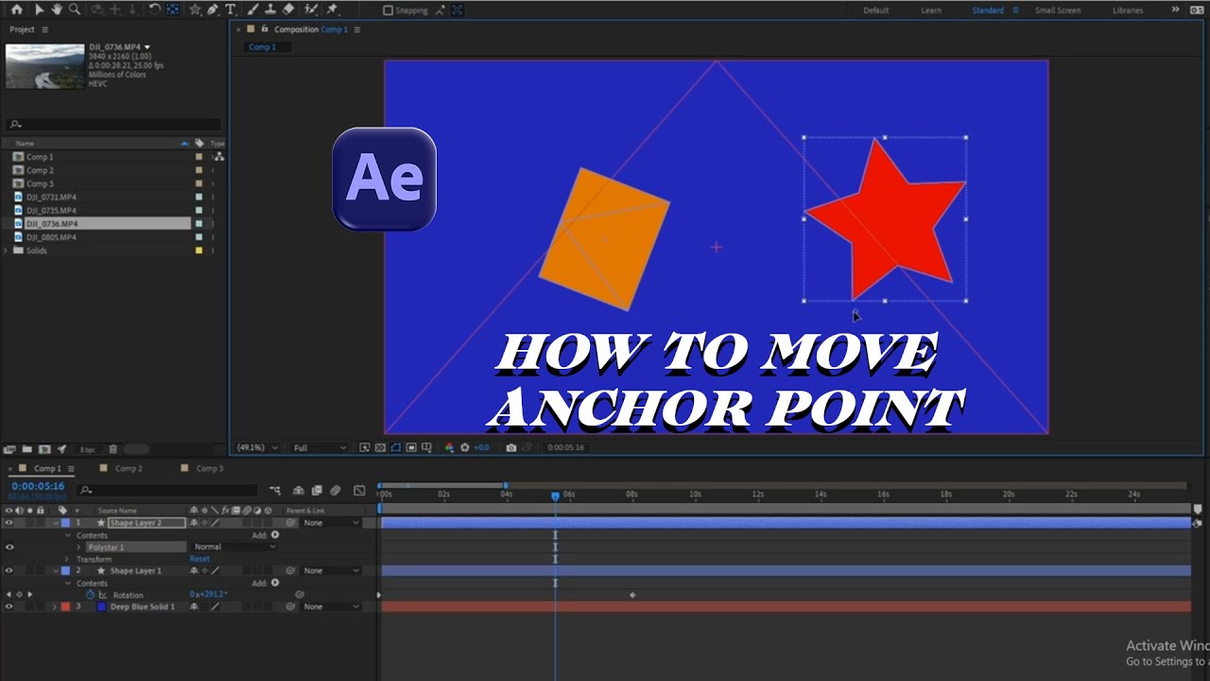Screen dimensions: 1210x681
Task: Select DJI_0731.MP4 in the Project panel
Action: tap(51, 197)
